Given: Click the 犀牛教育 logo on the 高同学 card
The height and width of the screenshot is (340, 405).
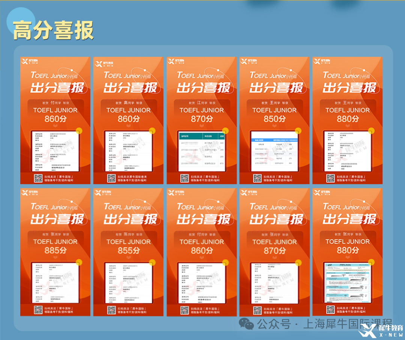Looking at the screenshot, I should pyautogui.click(x=104, y=64).
